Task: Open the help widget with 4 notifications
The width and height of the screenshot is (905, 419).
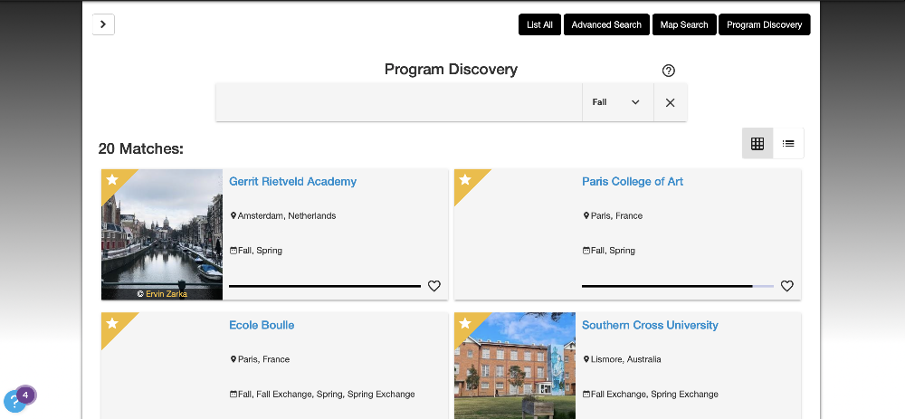Action: (x=15, y=401)
